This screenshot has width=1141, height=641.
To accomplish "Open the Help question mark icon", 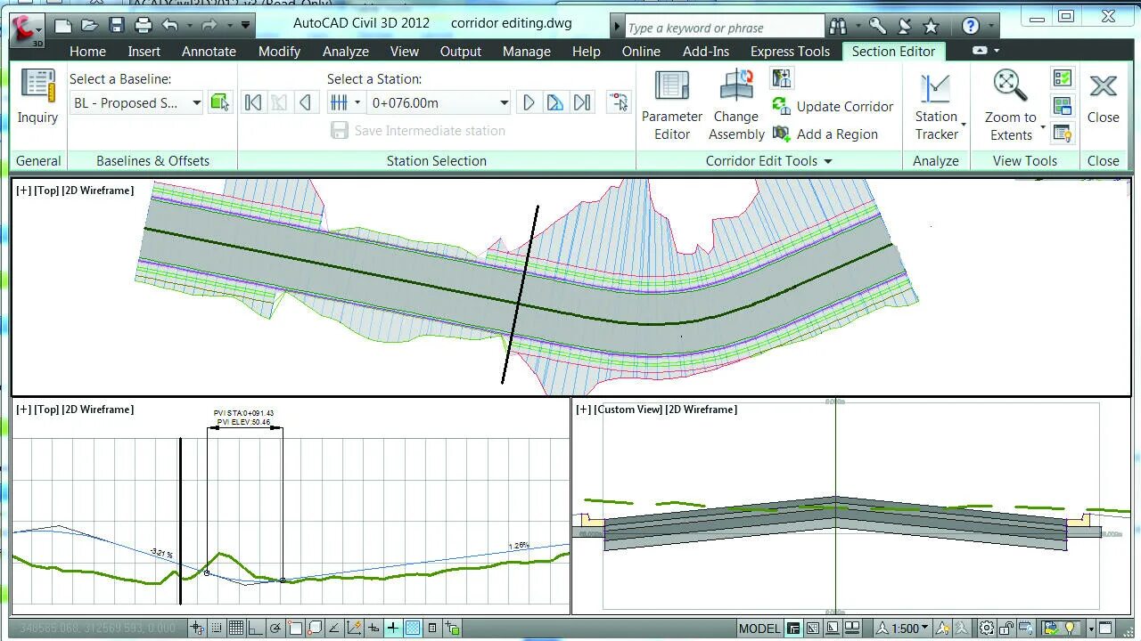I will pyautogui.click(x=971, y=26).
